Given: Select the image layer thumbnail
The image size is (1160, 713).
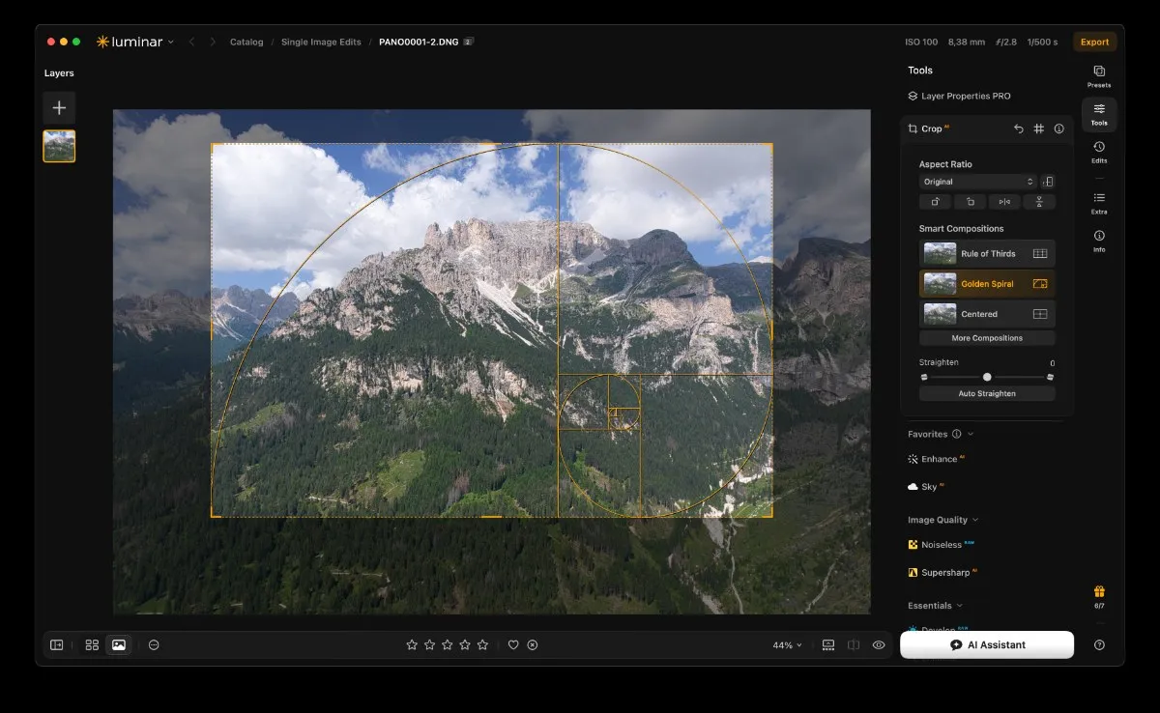Looking at the screenshot, I should [x=59, y=146].
